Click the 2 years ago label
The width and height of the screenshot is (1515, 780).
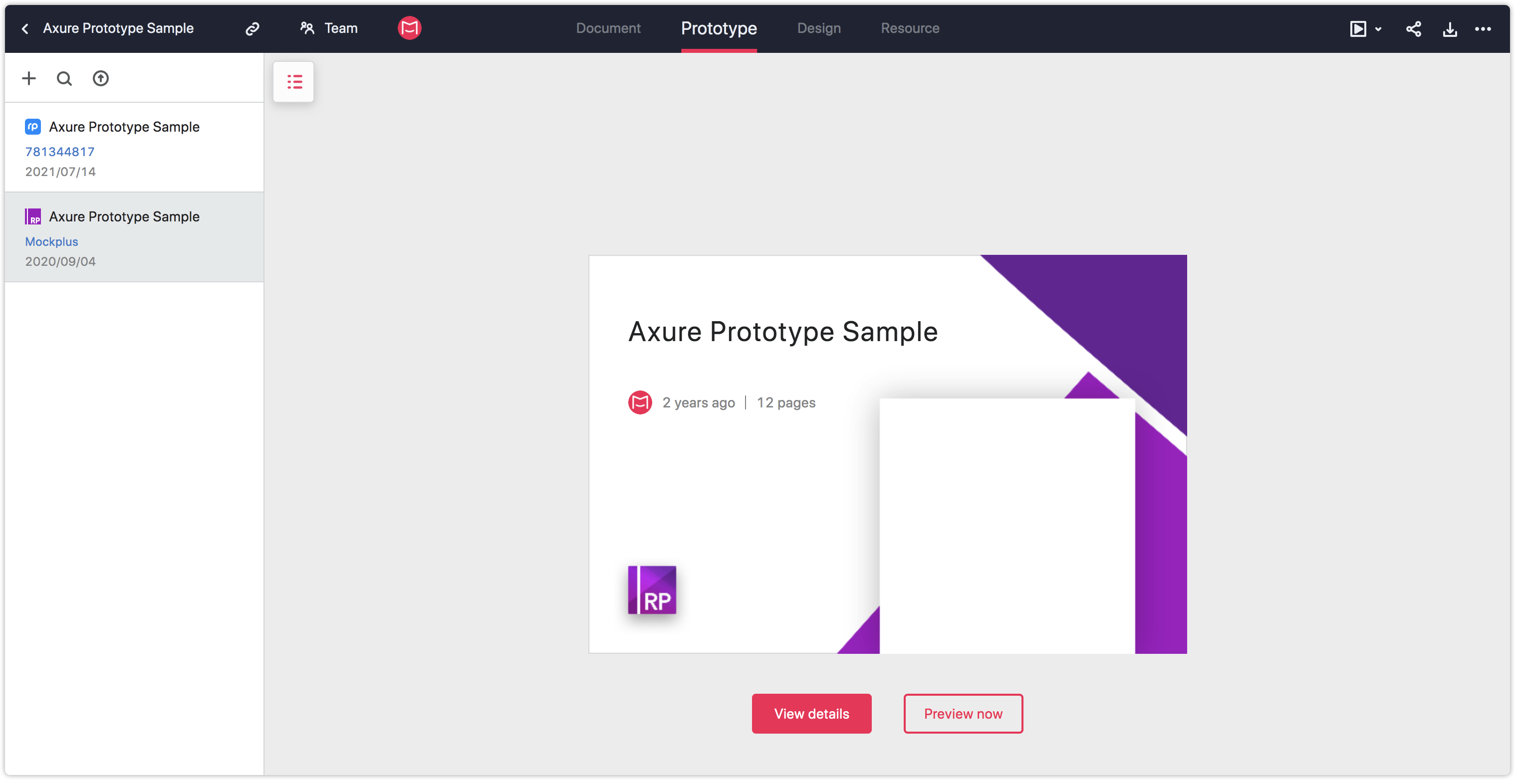click(699, 402)
